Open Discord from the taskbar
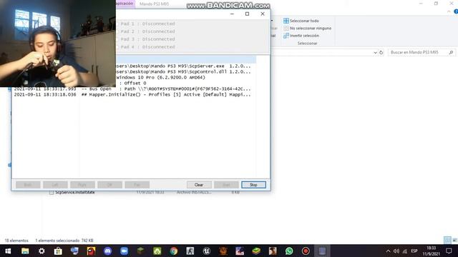Viewport: 458px width, 257px height. 108,251
